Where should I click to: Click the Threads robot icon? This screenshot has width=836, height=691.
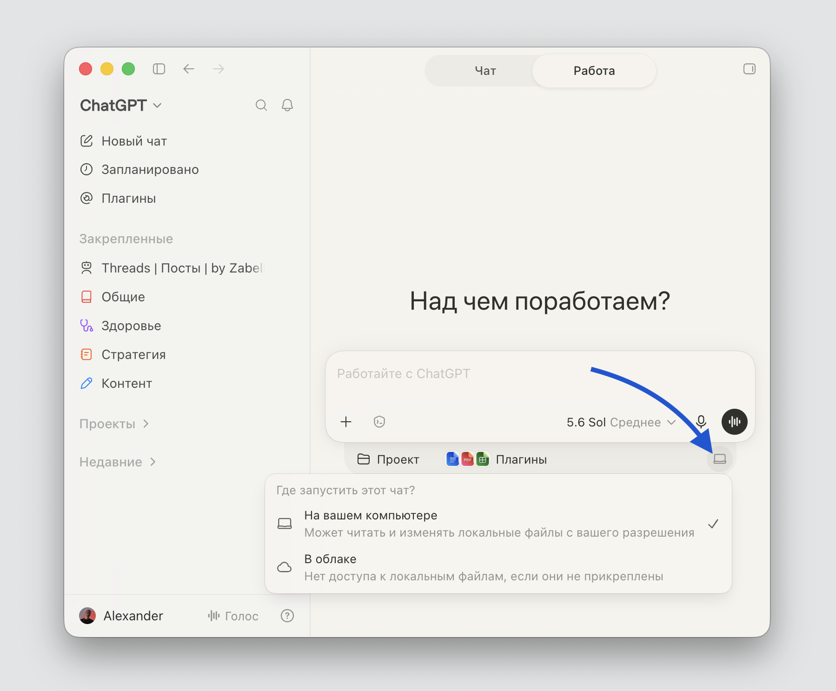click(x=86, y=268)
